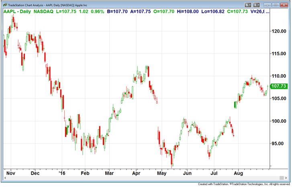Open the S symbol-link dropdown in title bar

pyautogui.click(x=248, y=5)
